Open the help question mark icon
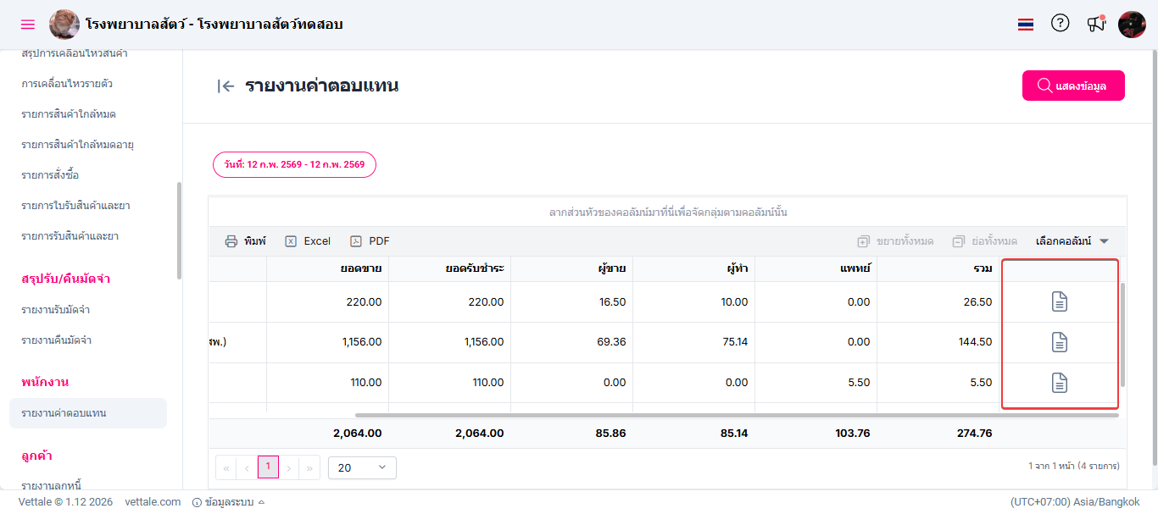The width and height of the screenshot is (1158, 514). point(1060,24)
